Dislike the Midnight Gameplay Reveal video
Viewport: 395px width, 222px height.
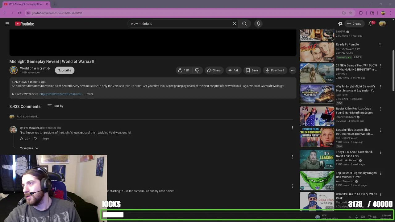(x=197, y=70)
